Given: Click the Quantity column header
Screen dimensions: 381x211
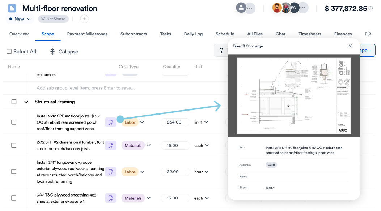Looking at the screenshot, I should click(172, 67).
